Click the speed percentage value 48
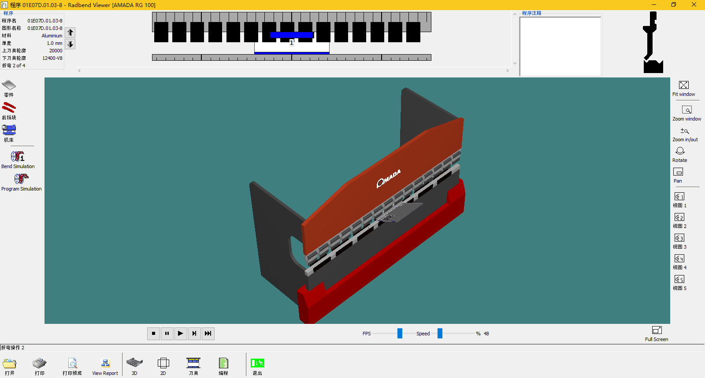Viewport: 705px width, 378px height. [x=486, y=334]
